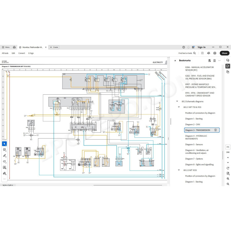Select the 80.2.2 MT 1033 bookmark
This screenshot has width=231, height=231.
pos(190,170)
